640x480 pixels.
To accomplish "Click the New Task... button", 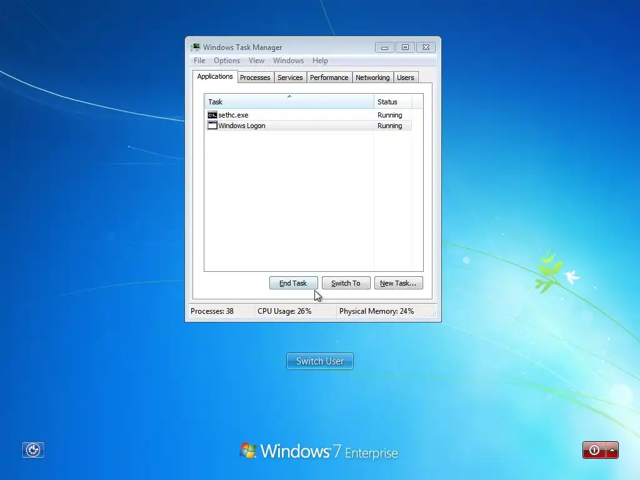I will click(x=398, y=283).
